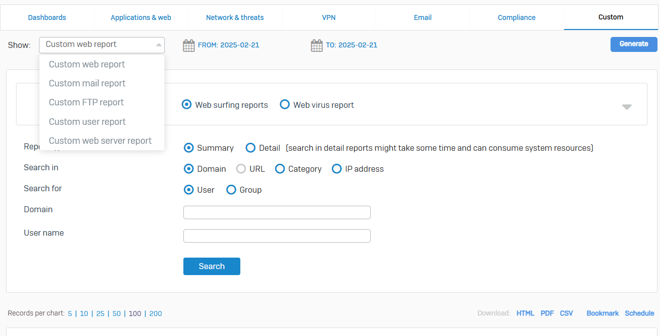660x336 pixels.
Task: Download the report as PDF
Action: pos(547,313)
